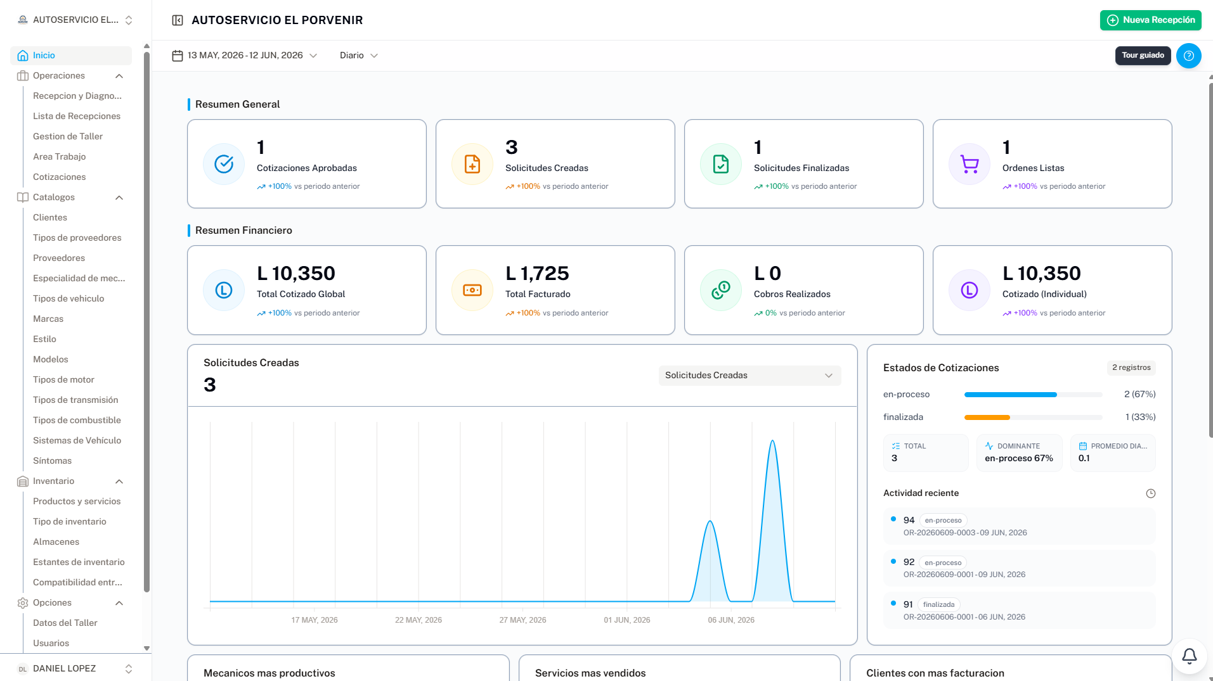1213x681 pixels.
Task: Open the Solicitudes Creadas chart metric dropdown
Action: [749, 376]
